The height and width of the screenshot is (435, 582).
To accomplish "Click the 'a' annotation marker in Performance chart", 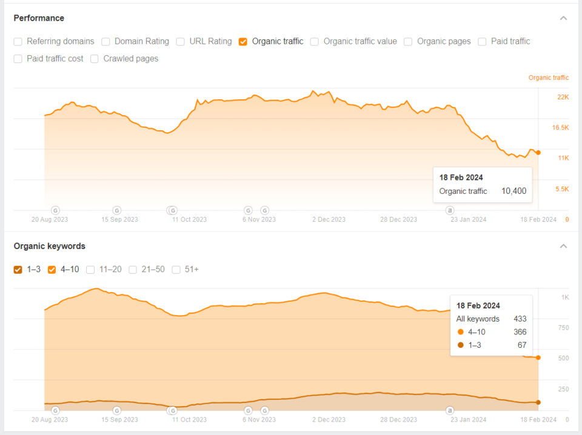I will (450, 211).
